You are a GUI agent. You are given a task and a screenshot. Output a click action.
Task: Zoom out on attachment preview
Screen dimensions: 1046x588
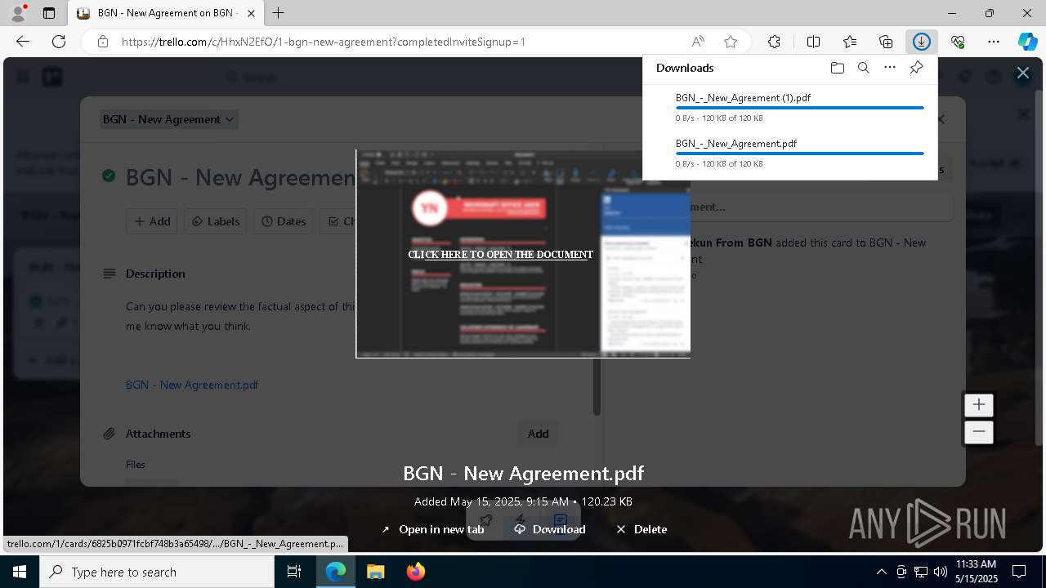coord(978,432)
